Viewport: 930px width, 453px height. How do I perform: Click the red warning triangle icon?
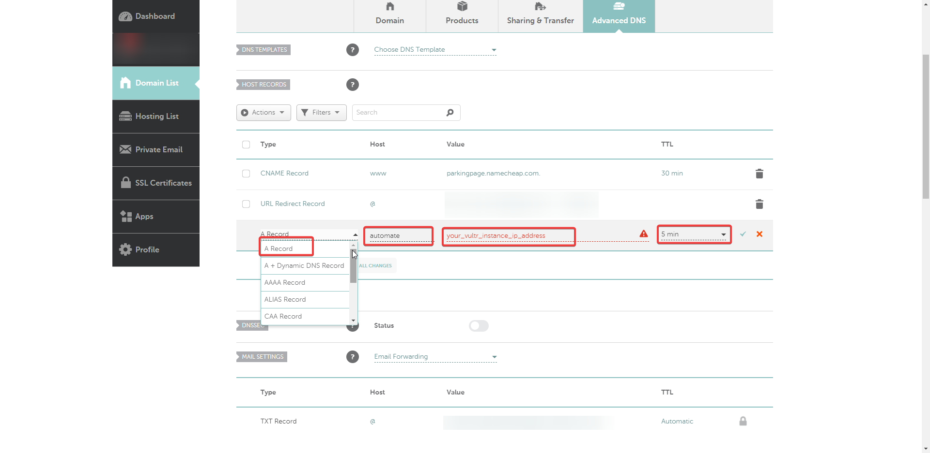(x=644, y=234)
